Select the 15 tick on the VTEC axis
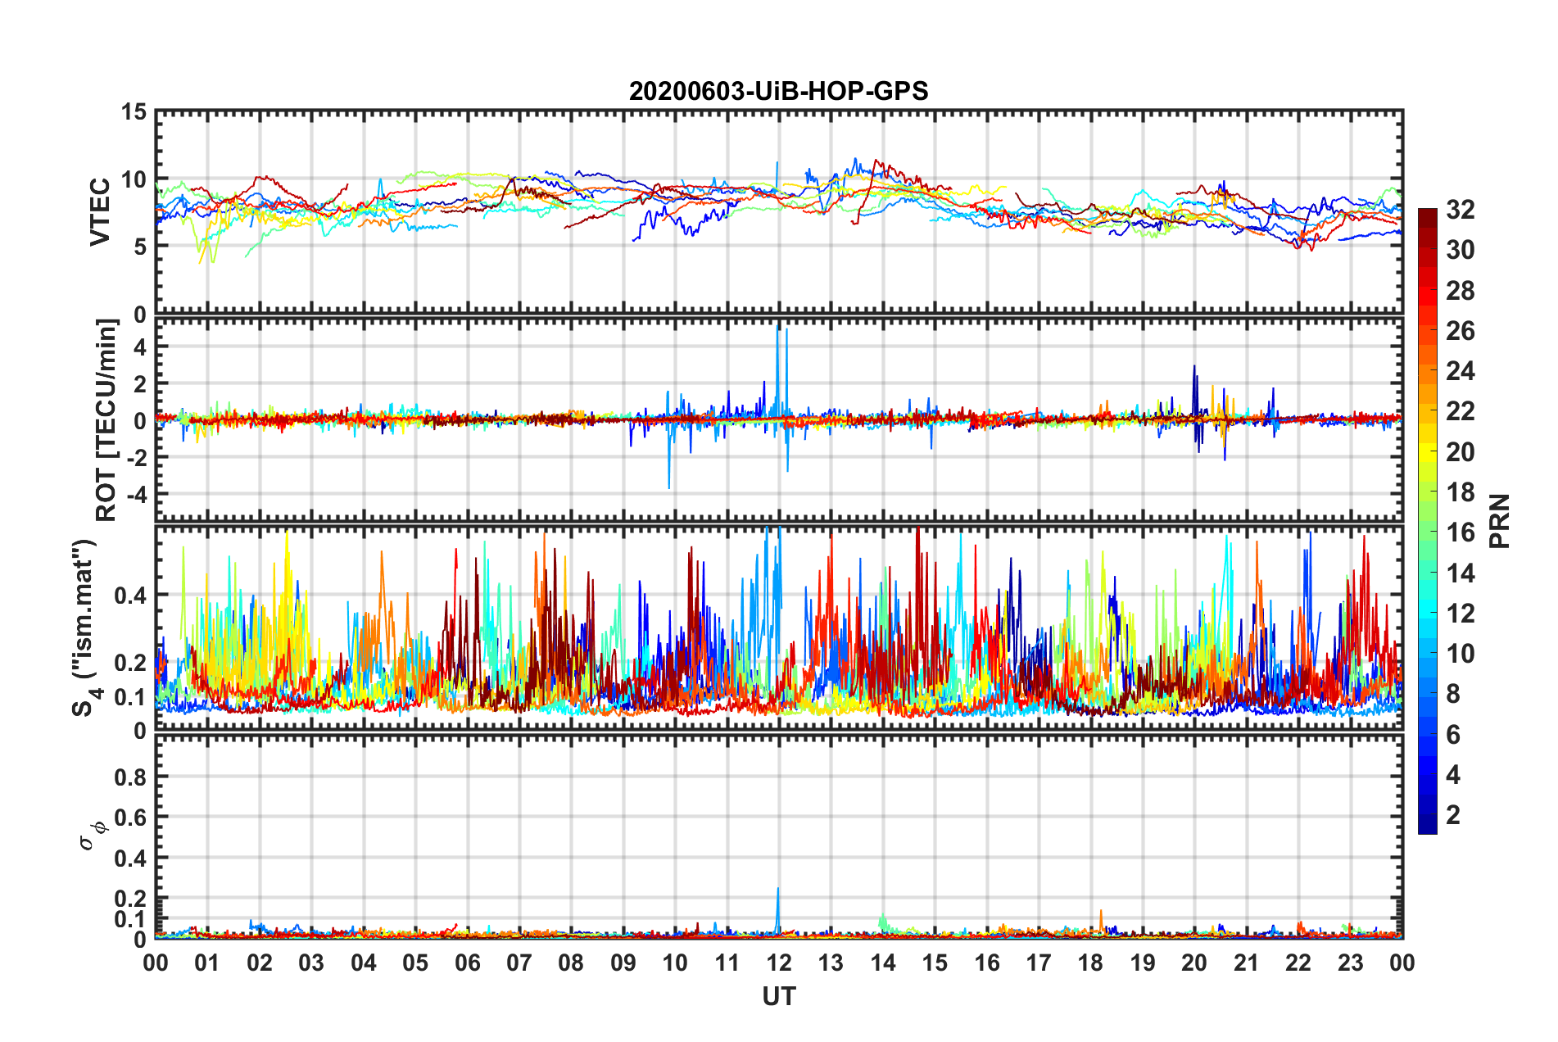This screenshot has height=1042, width=1558. [x=134, y=112]
